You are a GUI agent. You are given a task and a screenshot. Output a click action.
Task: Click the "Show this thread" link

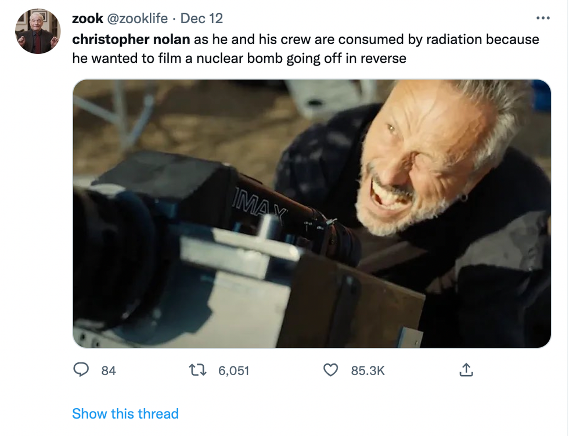tap(125, 414)
